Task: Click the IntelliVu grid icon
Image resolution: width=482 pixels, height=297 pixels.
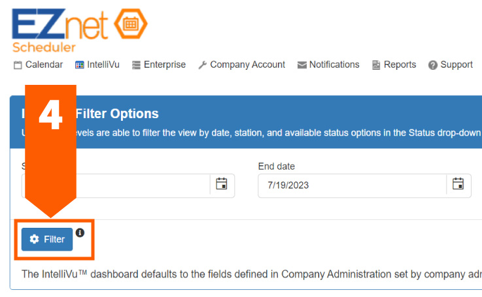Action: pos(80,65)
